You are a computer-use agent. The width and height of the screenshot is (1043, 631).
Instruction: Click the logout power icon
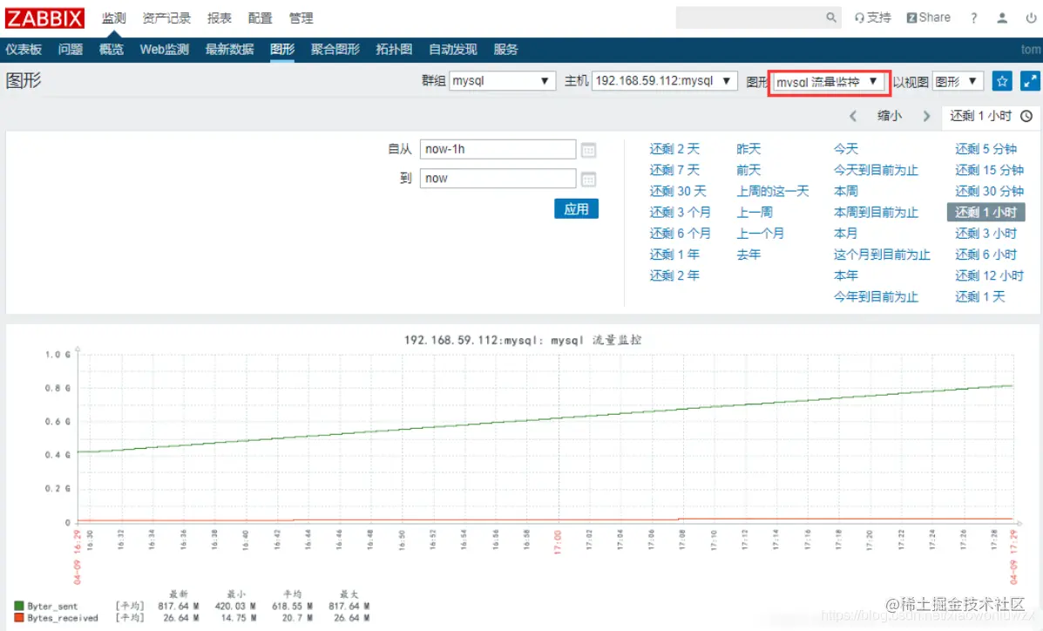click(x=1030, y=18)
